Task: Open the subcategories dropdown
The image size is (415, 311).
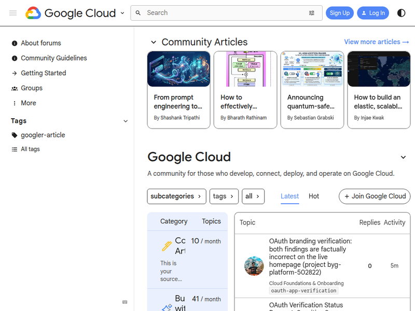Action: pyautogui.click(x=176, y=196)
